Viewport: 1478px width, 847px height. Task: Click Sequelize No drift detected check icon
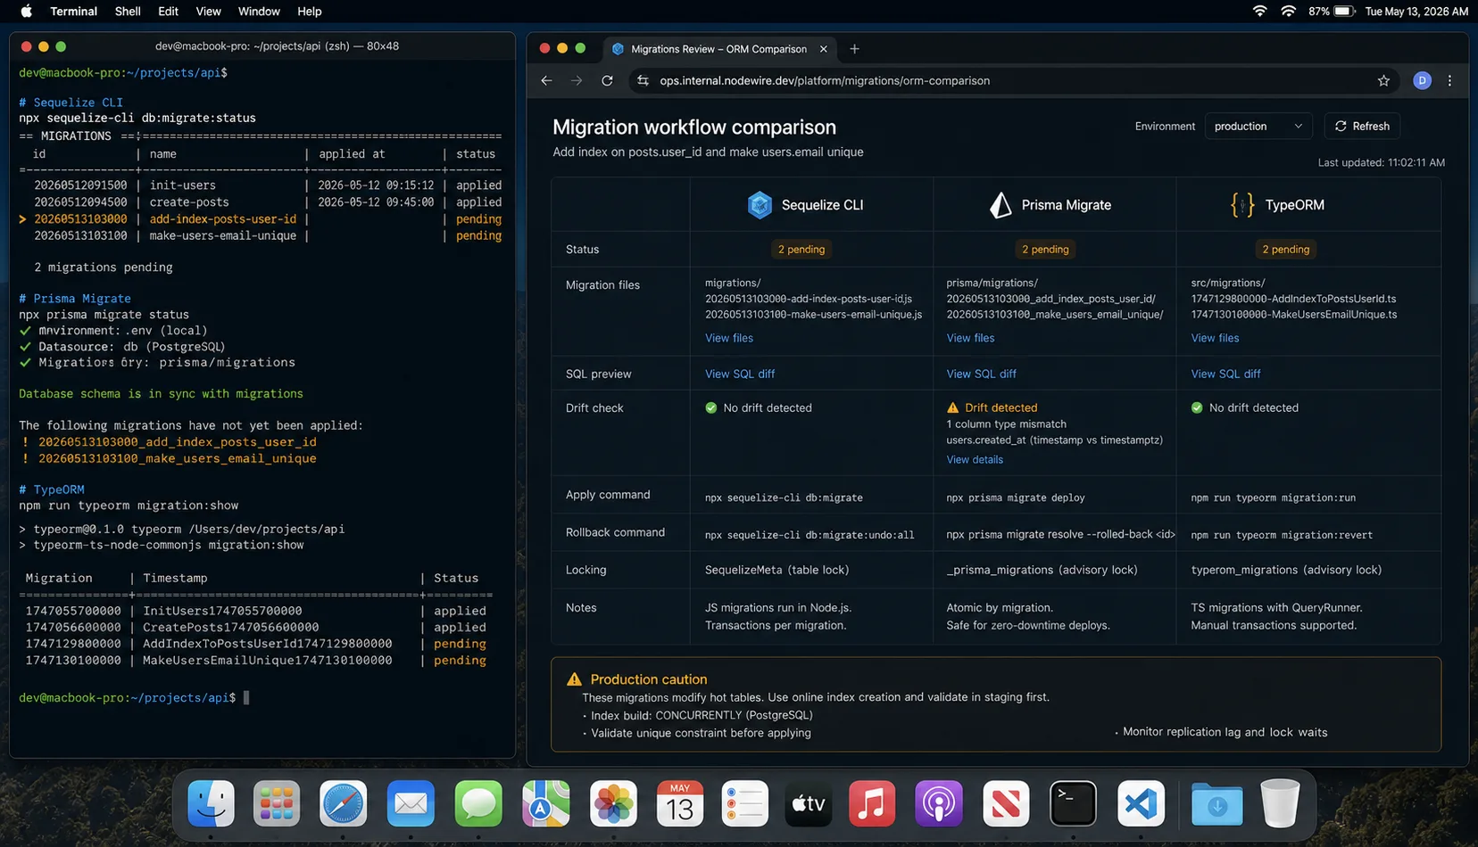711,407
